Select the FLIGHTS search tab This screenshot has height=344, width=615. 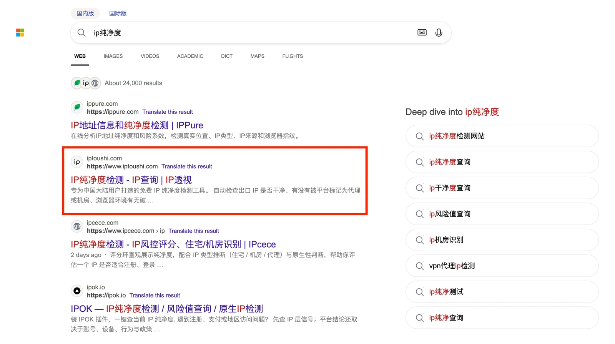point(293,56)
